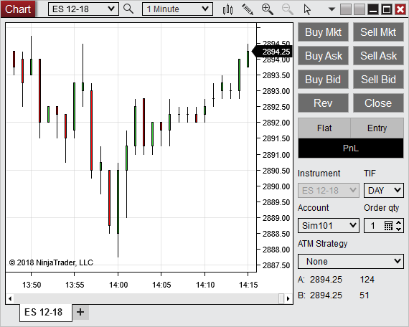This screenshot has height=327, width=409.
Task: Open the 1 Minute interval dropdown
Action: [177, 9]
